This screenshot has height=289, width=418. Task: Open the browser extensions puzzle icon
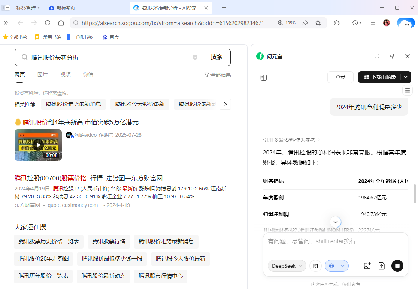336,22
